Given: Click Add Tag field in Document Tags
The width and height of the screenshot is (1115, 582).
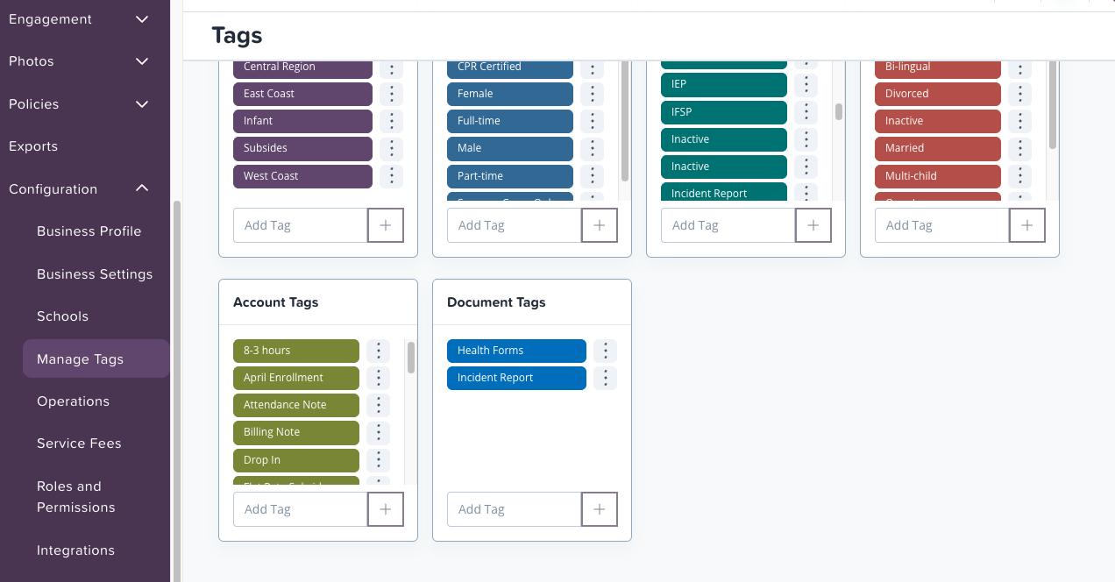Looking at the screenshot, I should [x=515, y=509].
